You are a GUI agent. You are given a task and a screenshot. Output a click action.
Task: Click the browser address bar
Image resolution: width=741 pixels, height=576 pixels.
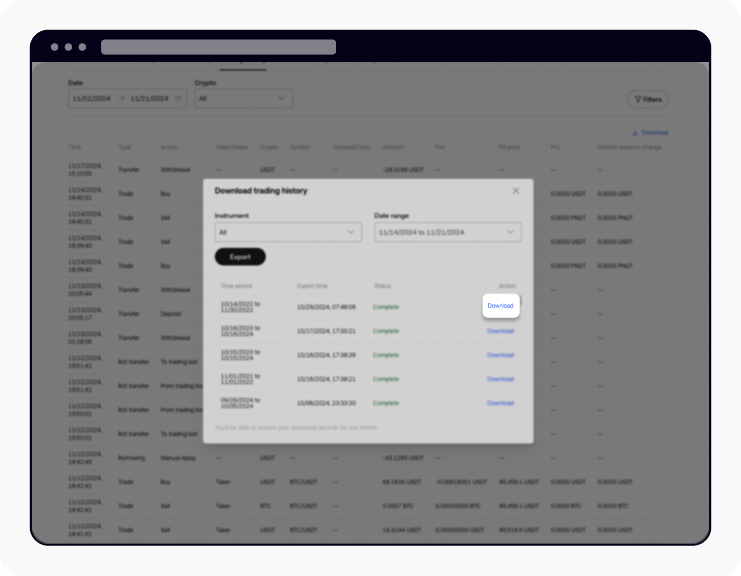point(219,47)
